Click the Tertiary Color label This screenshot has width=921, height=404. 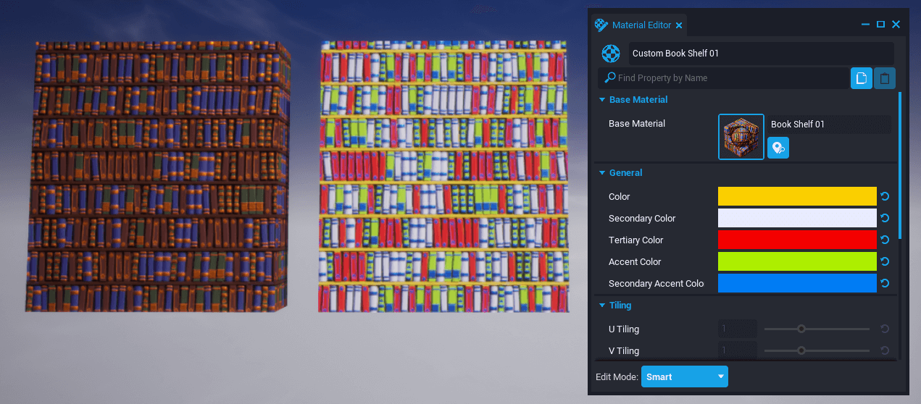(x=636, y=240)
